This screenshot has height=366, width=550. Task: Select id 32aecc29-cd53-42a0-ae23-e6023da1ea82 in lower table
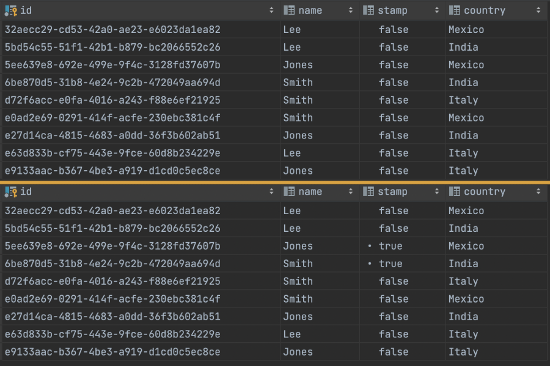click(x=112, y=211)
